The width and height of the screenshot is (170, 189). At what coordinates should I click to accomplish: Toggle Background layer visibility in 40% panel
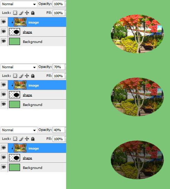(x=3, y=167)
